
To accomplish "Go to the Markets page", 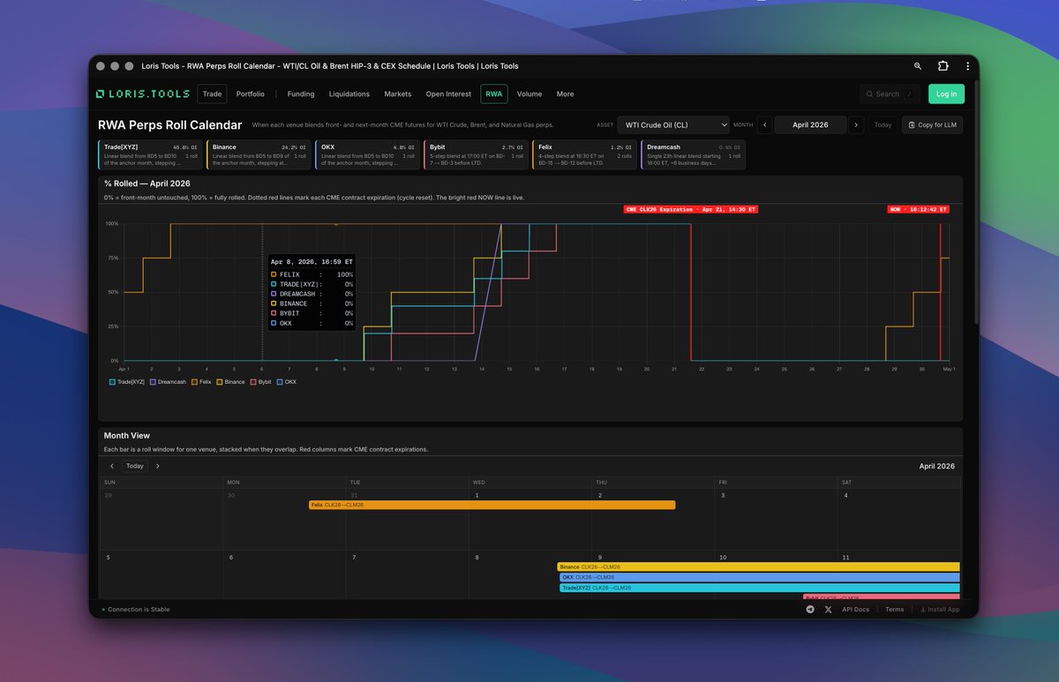I will 397,94.
